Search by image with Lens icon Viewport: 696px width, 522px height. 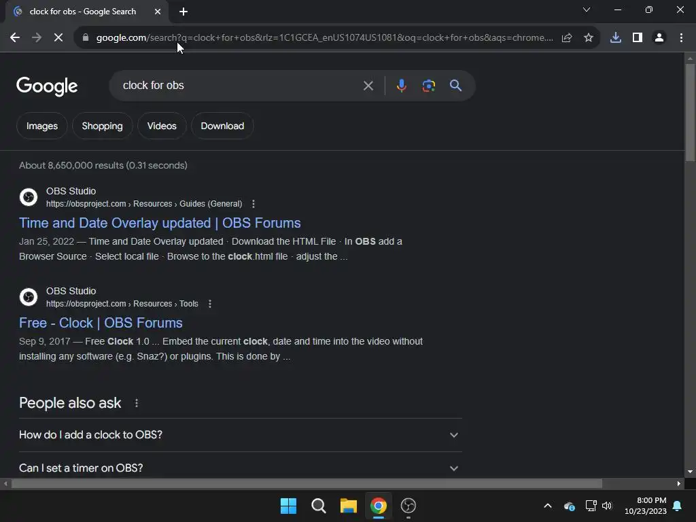click(x=429, y=86)
